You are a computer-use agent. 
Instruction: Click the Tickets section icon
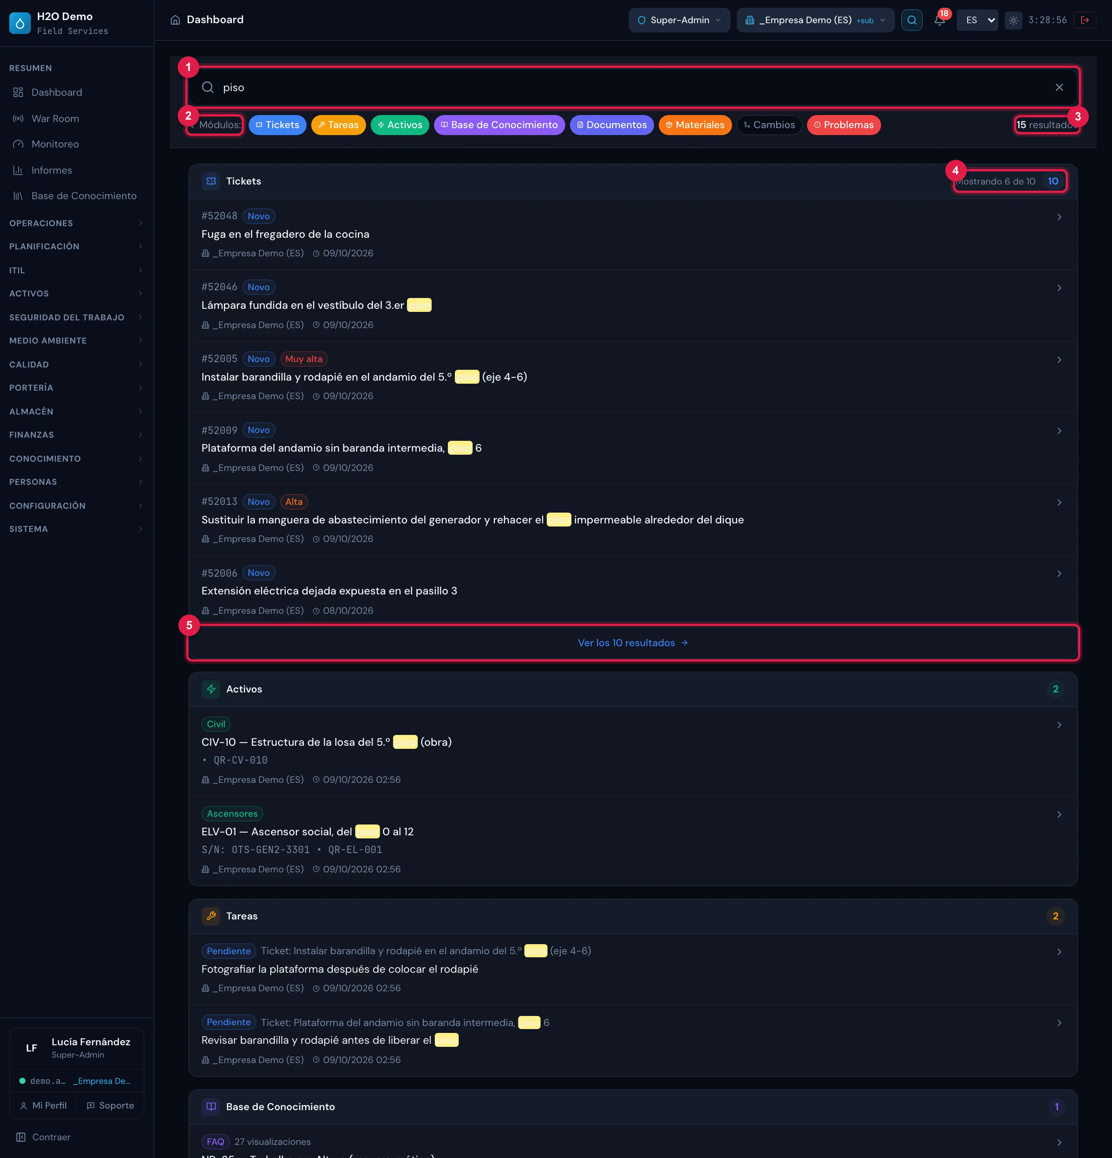tap(211, 181)
